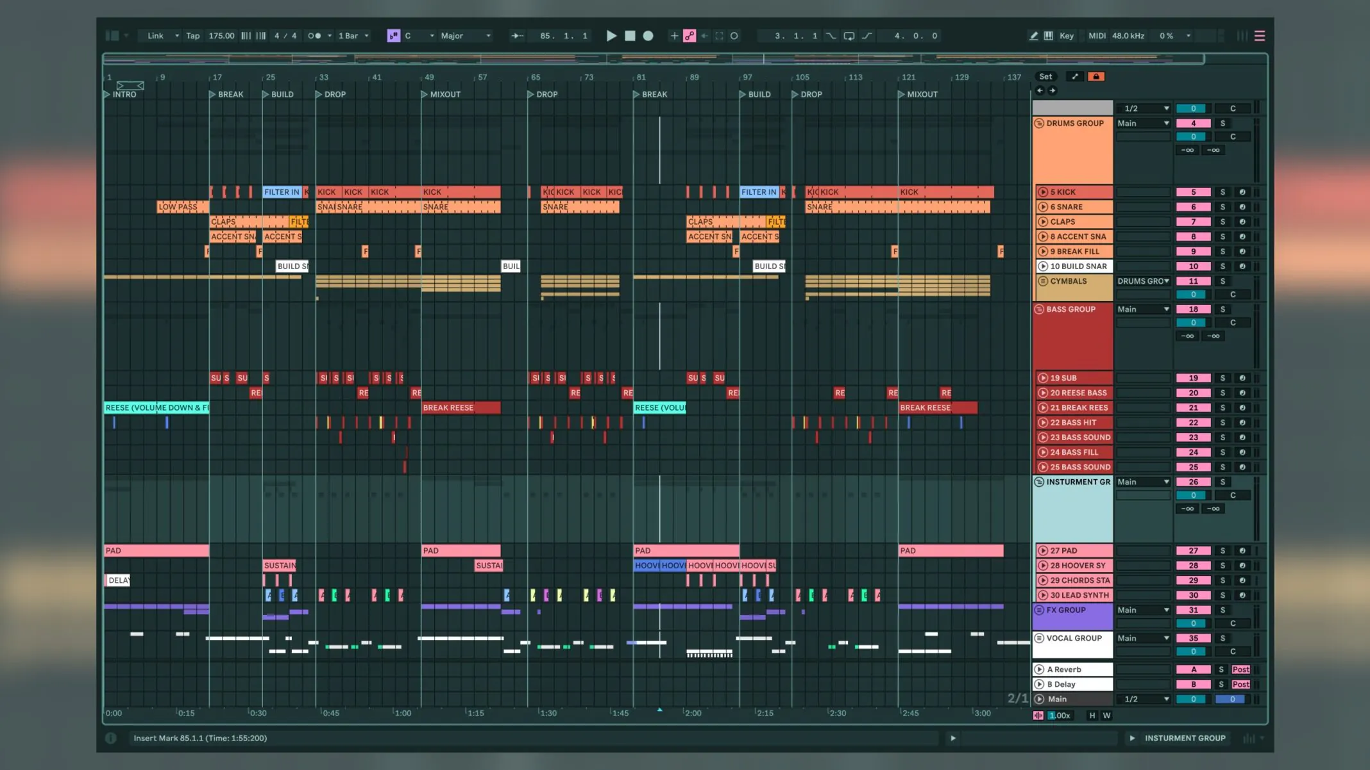Toggle the orange lock envelopes icon
This screenshot has height=770, width=1370.
pyautogui.click(x=1096, y=76)
